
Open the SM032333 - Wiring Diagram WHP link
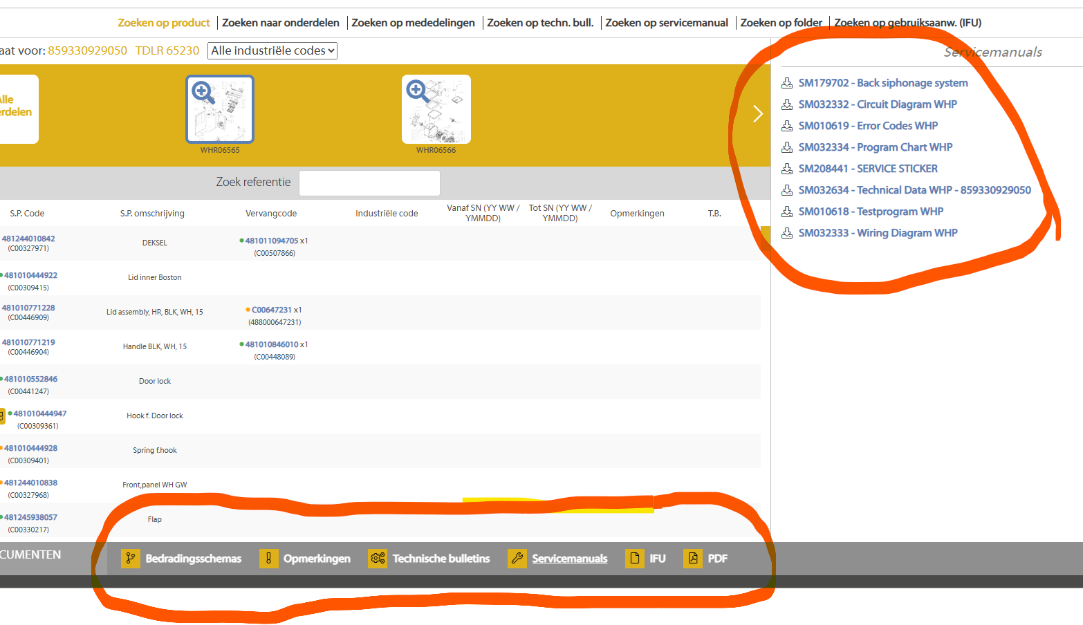[x=878, y=233]
